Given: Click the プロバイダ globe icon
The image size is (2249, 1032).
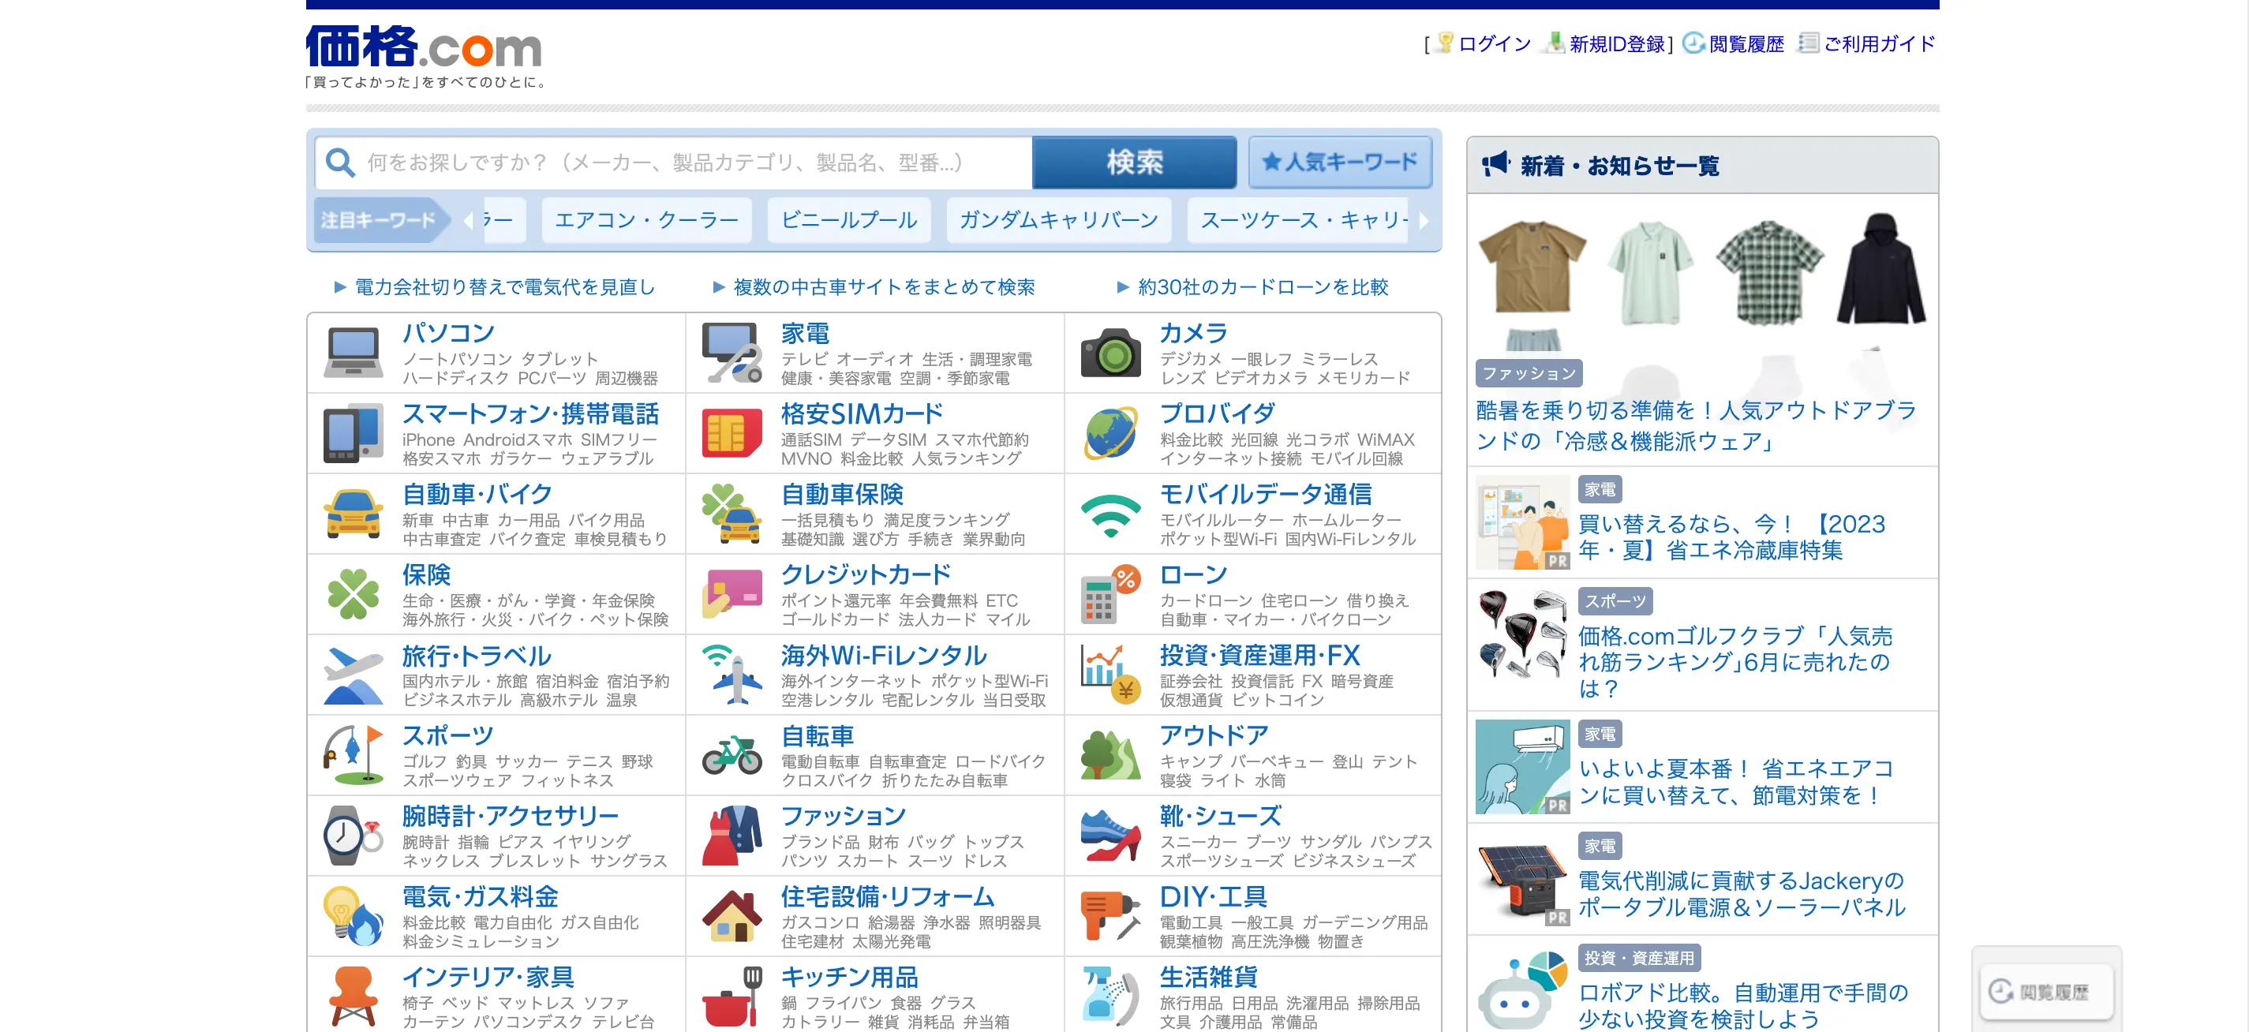Looking at the screenshot, I should click(1110, 433).
